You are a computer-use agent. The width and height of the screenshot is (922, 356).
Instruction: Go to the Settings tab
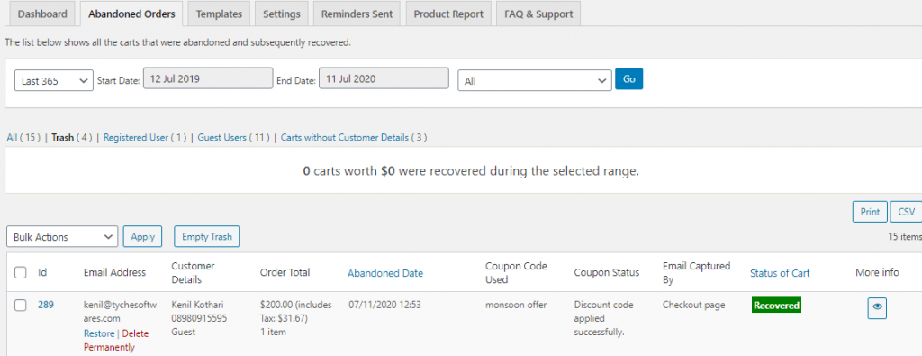pyautogui.click(x=282, y=14)
